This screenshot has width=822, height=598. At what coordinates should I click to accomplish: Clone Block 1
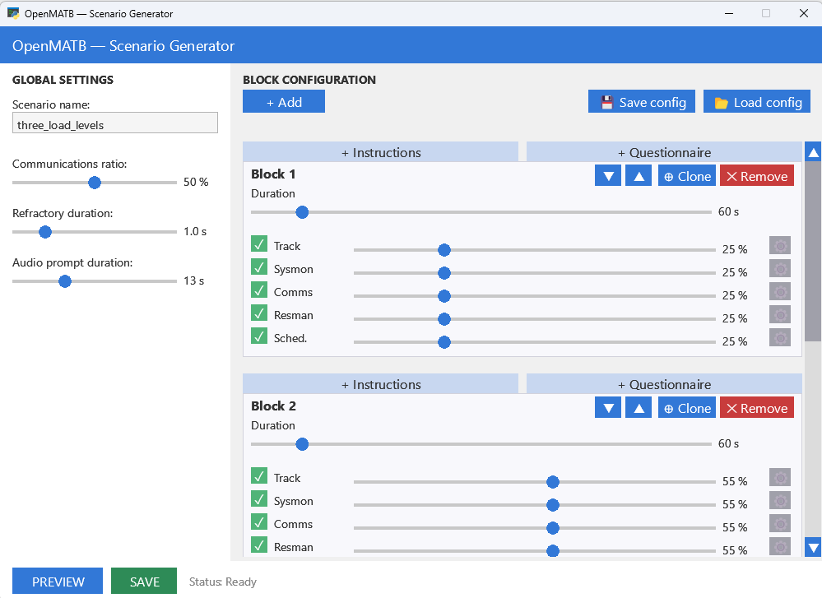click(x=687, y=175)
